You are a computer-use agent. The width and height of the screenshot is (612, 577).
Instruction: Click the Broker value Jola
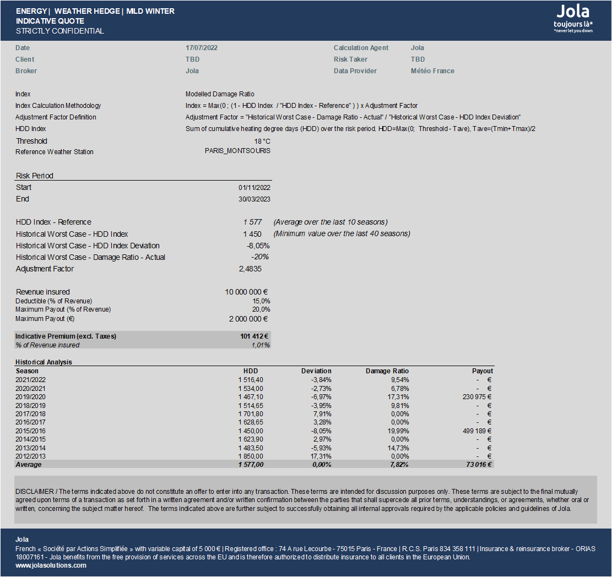192,70
